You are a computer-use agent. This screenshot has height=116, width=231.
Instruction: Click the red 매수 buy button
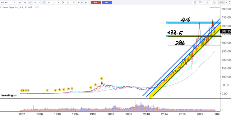pos(96,2)
